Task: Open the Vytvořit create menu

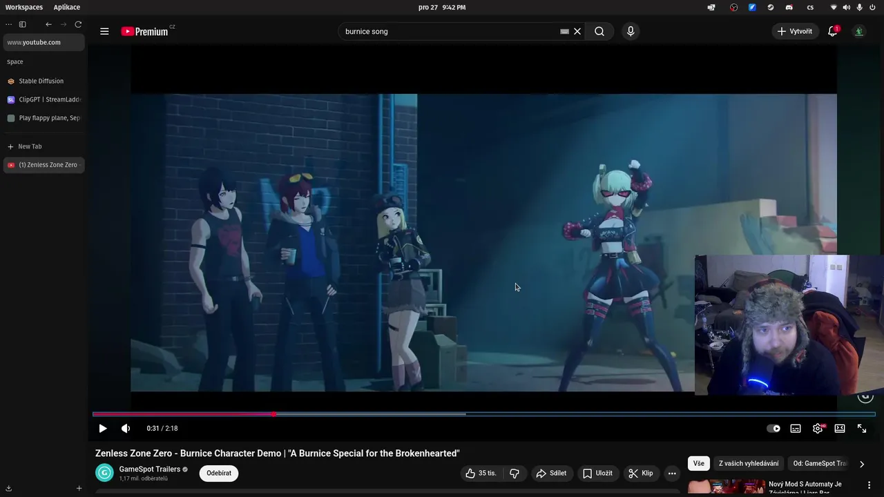Action: (x=795, y=31)
